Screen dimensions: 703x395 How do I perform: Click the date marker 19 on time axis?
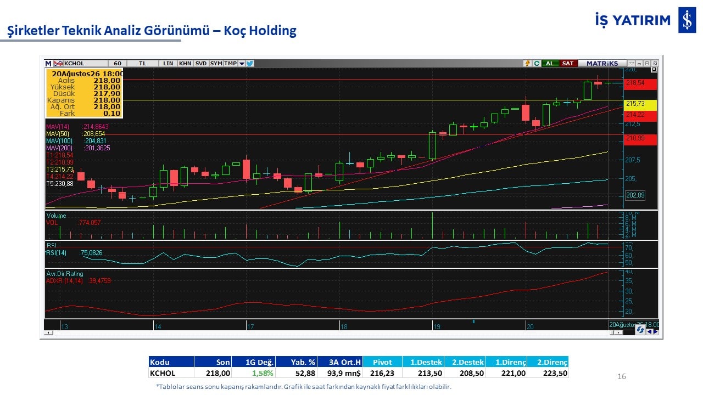437,326
